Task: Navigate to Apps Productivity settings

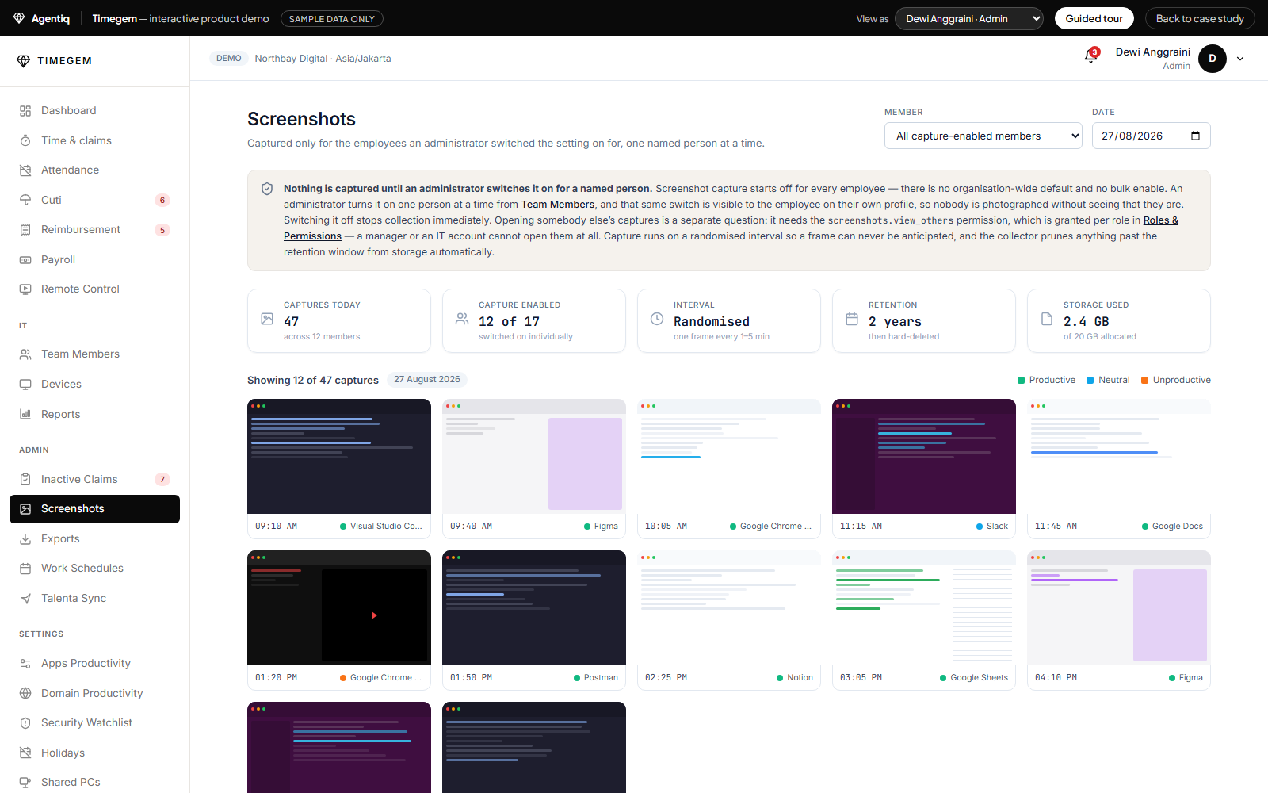Action: [x=94, y=663]
